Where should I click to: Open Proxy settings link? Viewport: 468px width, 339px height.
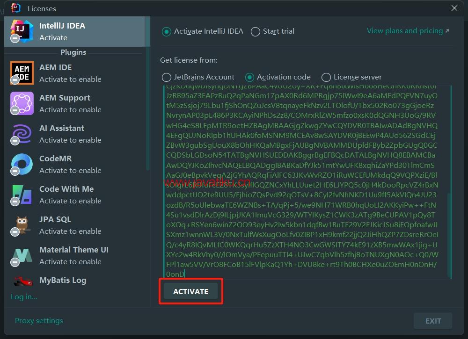(x=39, y=320)
